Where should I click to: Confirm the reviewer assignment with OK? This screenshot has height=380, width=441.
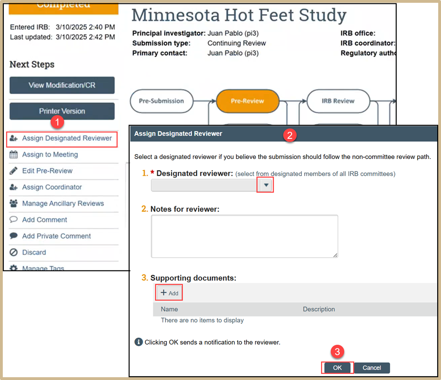(337, 367)
